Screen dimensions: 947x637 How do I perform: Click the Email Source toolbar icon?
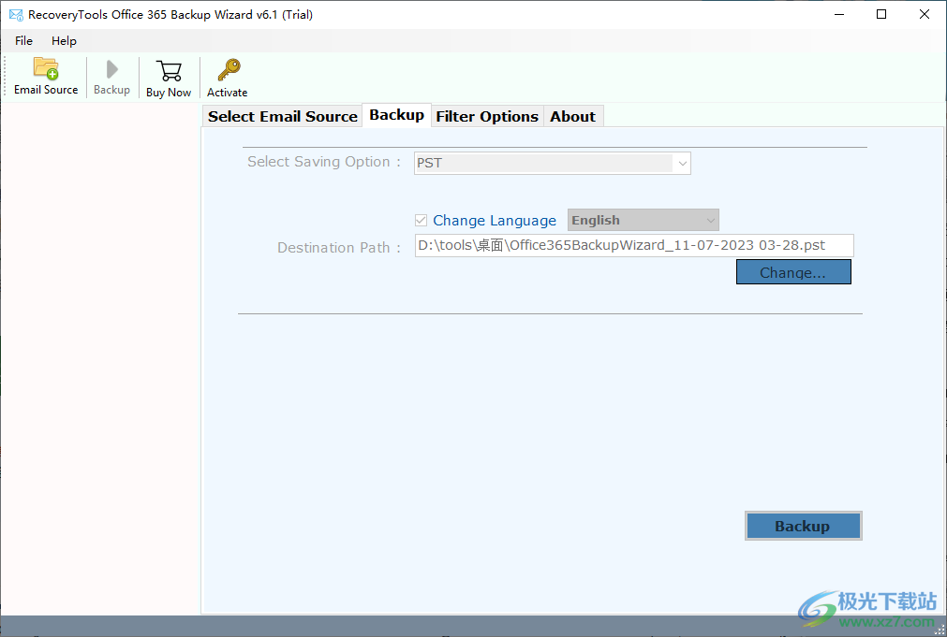[45, 77]
